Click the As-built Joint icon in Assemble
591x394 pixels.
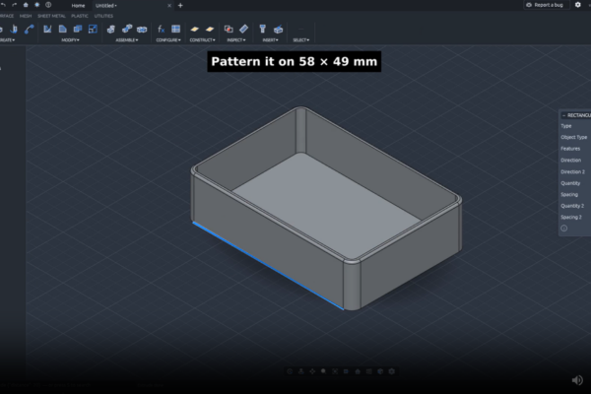click(142, 29)
